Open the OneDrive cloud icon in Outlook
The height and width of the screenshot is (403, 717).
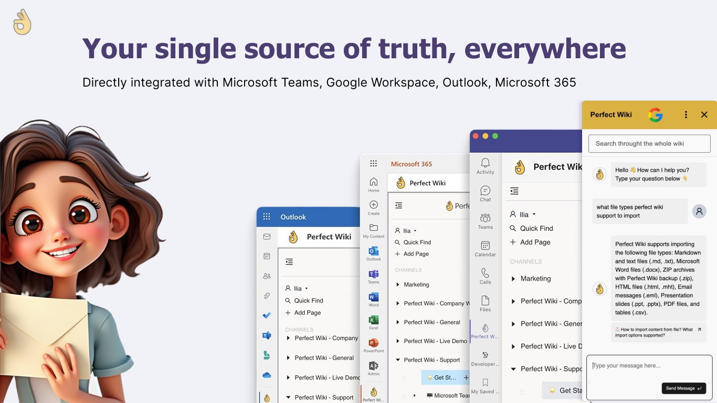(267, 375)
